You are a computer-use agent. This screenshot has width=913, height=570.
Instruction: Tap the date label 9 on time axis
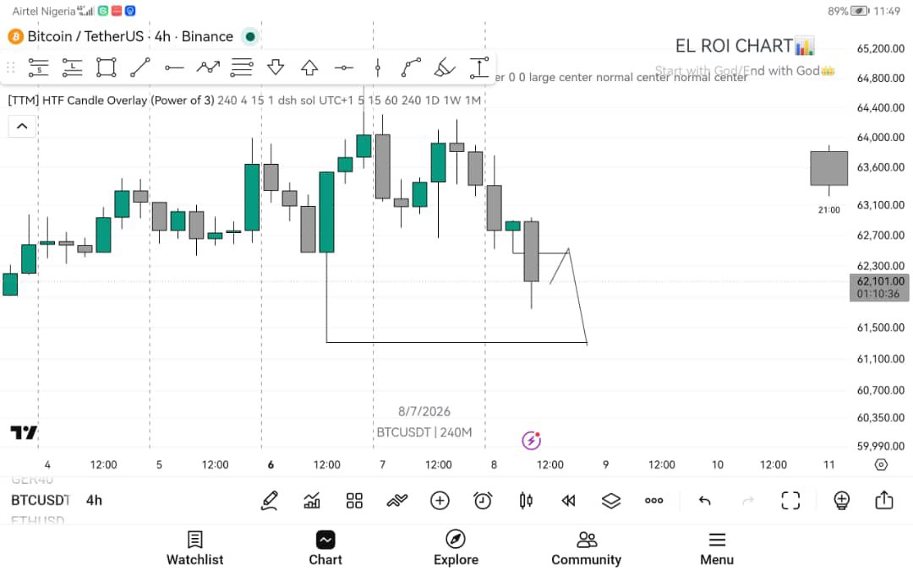click(605, 464)
